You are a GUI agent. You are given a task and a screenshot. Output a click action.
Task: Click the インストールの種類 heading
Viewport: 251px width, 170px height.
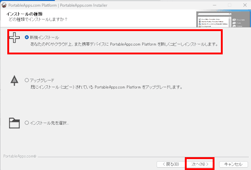pos(24,14)
